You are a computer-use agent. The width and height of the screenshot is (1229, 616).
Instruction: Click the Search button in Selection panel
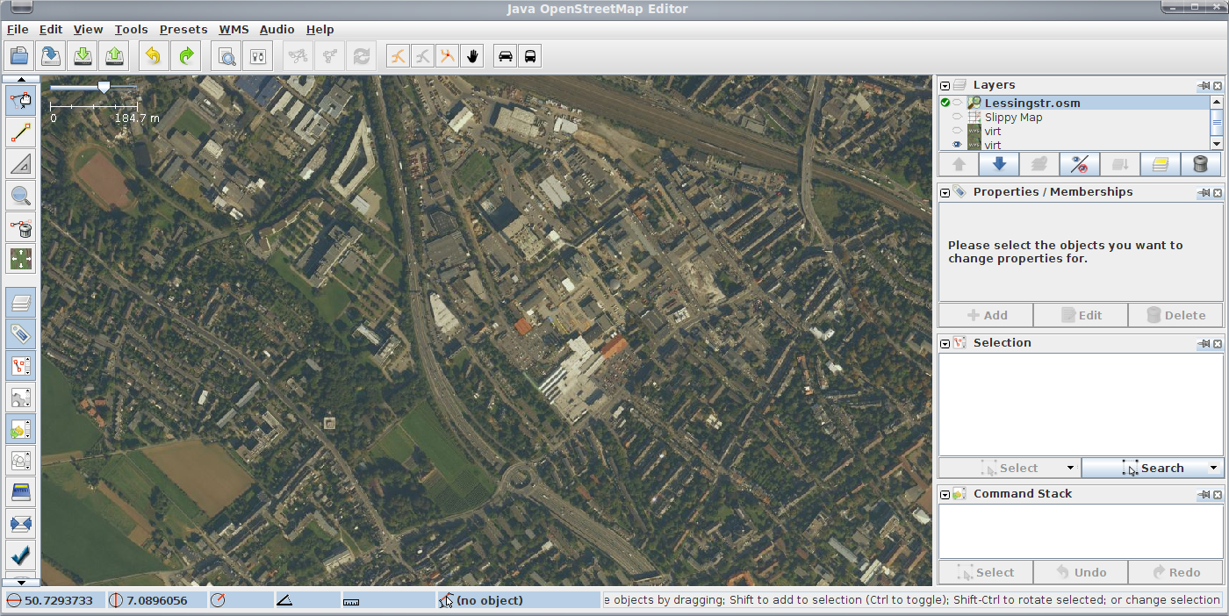(1152, 469)
